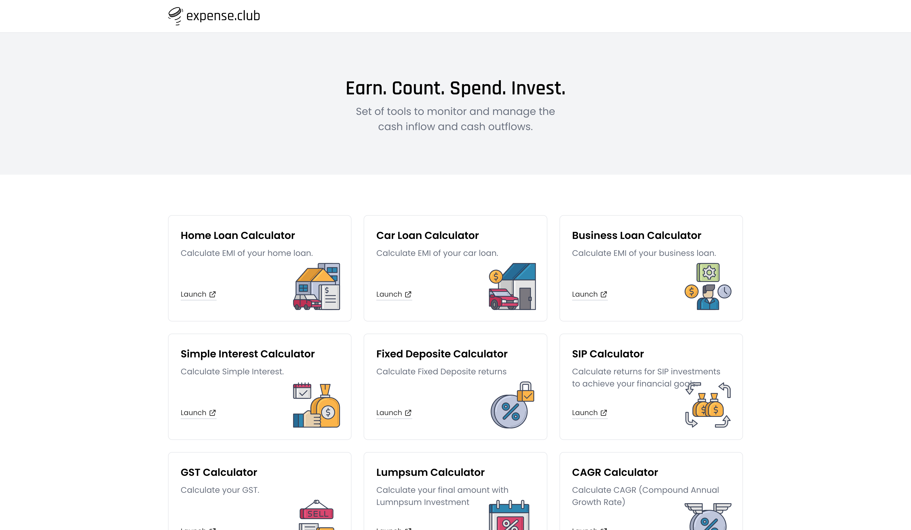Launch the Home Loan Calculator
Image resolution: width=911 pixels, height=530 pixels.
[198, 294]
